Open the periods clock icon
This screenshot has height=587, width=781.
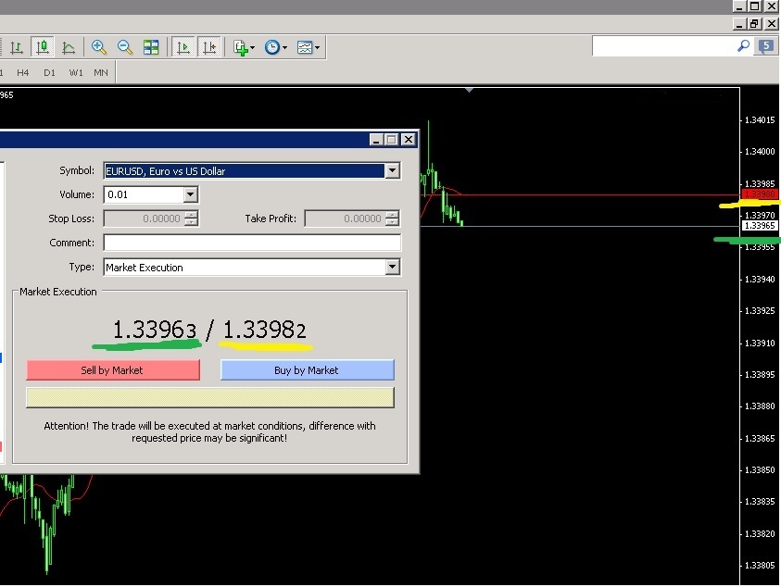pyautogui.click(x=272, y=47)
